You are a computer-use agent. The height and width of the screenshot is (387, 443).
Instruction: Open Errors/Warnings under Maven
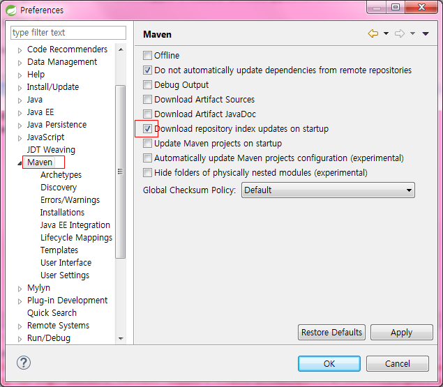click(x=70, y=200)
